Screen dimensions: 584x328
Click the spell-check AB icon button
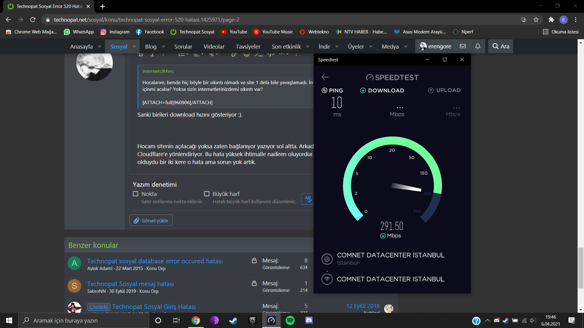(x=308, y=199)
